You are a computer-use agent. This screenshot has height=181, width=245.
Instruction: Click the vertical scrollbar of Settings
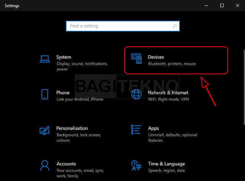click(x=244, y=87)
